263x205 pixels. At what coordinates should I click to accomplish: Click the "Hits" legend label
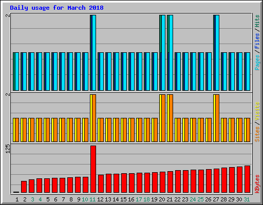tap(257, 21)
